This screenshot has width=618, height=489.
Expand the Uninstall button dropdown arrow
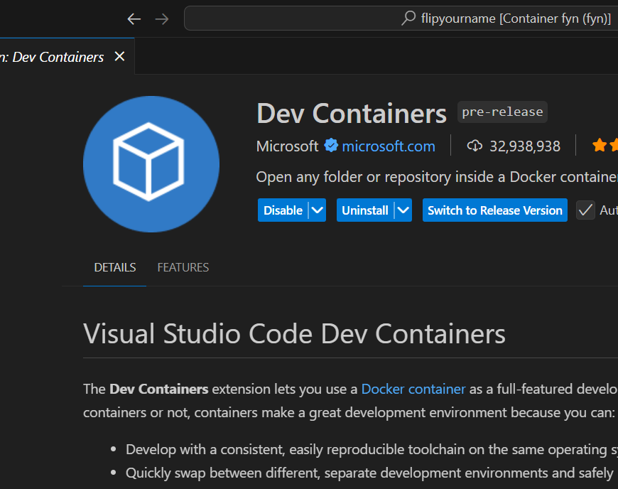[x=403, y=210]
